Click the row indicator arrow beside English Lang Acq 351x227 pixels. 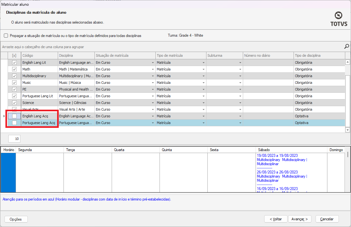pyautogui.click(x=4, y=116)
